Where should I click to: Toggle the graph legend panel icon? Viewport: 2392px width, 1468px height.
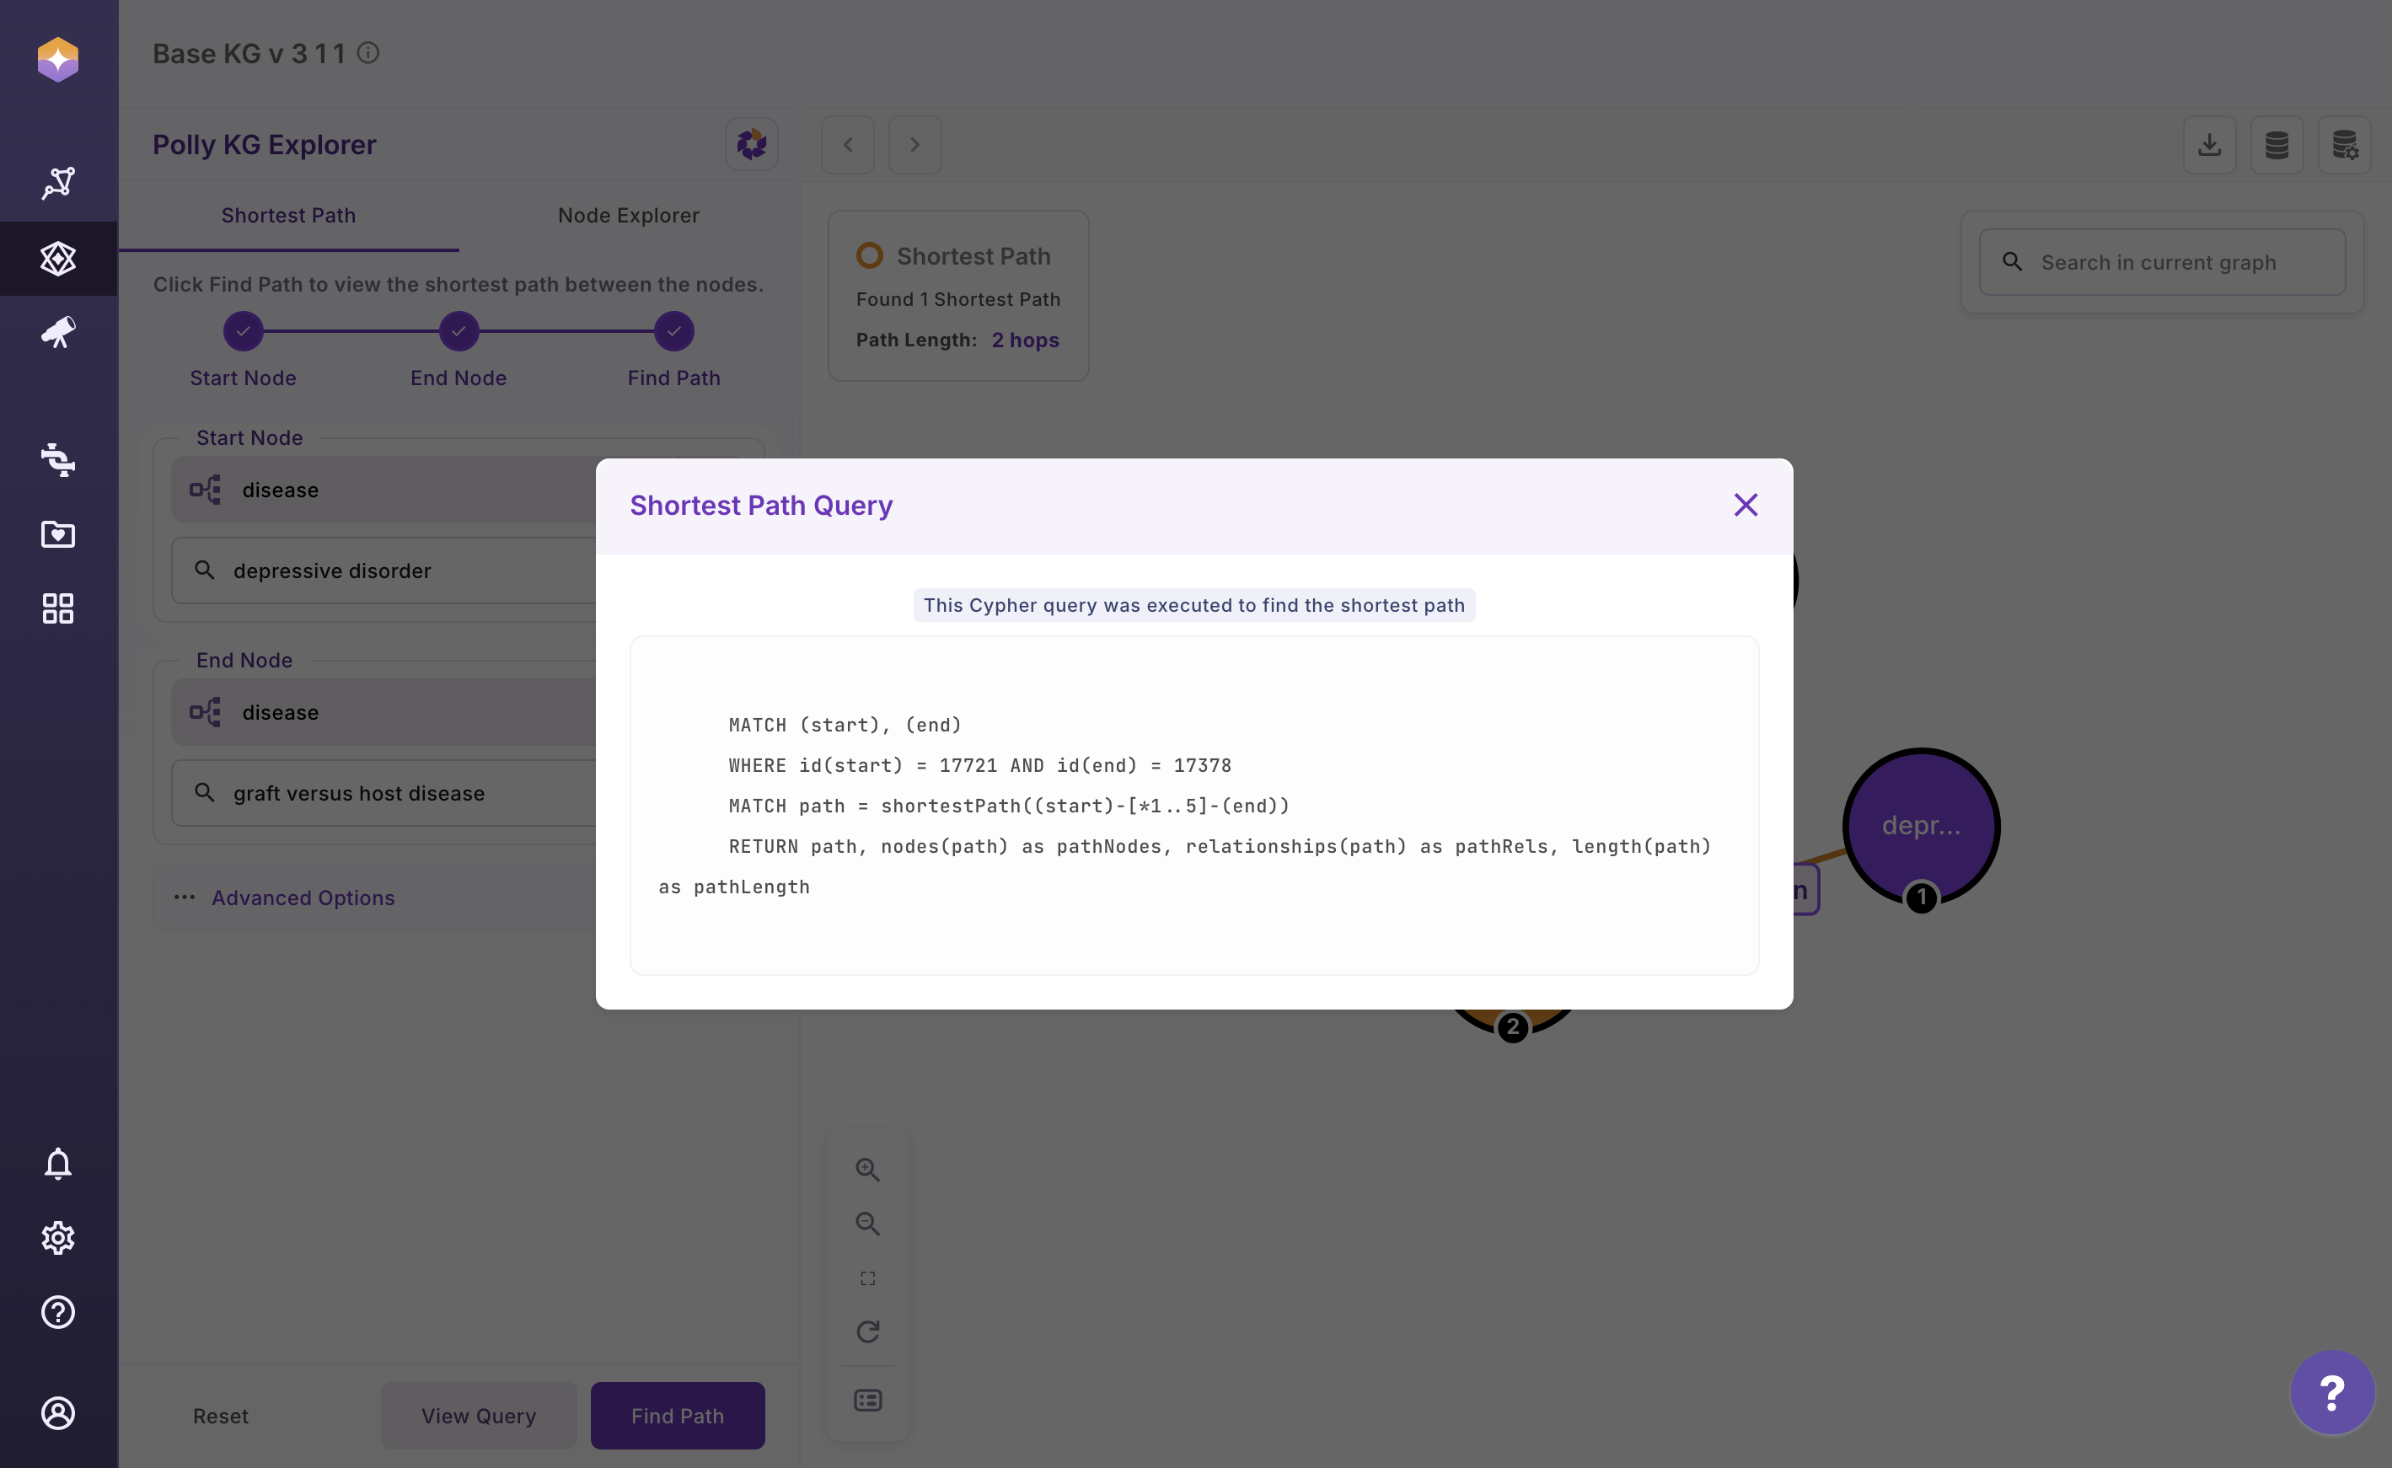click(867, 1400)
